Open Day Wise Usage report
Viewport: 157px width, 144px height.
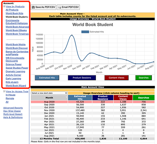[x=12, y=111]
